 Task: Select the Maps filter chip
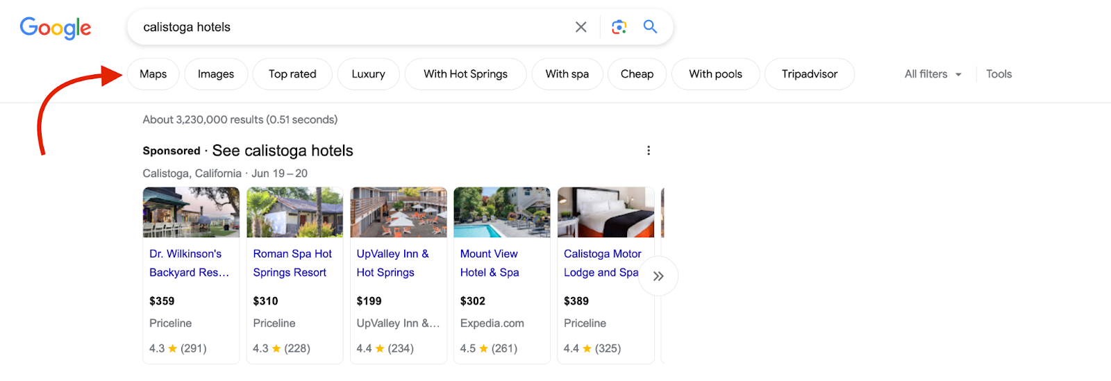click(153, 74)
